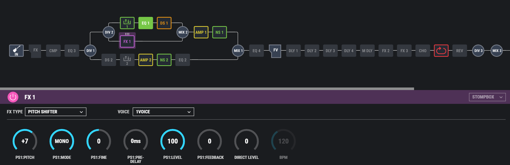Select the AMP 2 block
This screenshot has width=510, height=165.
tap(146, 60)
